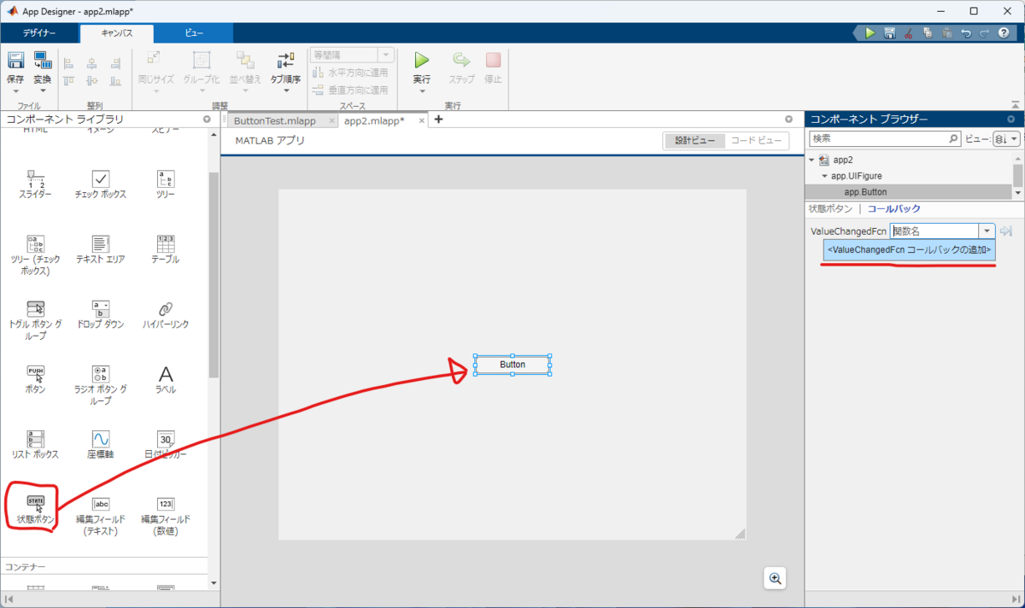The width and height of the screenshot is (1025, 608).
Task: Add a new document tab with plus
Action: click(x=439, y=120)
